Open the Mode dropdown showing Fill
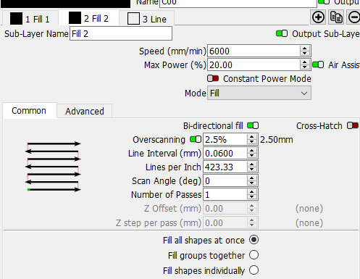360x279 pixels. (259, 93)
